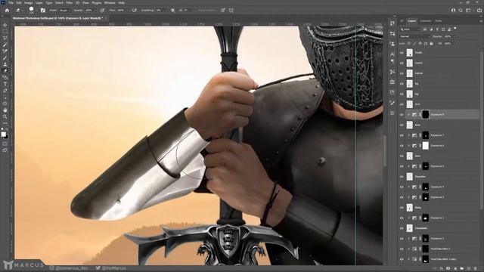484x272 pixels.
Task: Click the background color swatch
Action: pos(7,137)
